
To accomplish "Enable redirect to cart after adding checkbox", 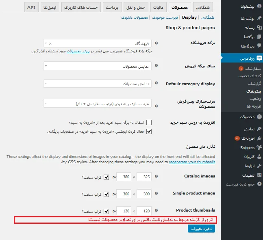I will click(x=149, y=122).
